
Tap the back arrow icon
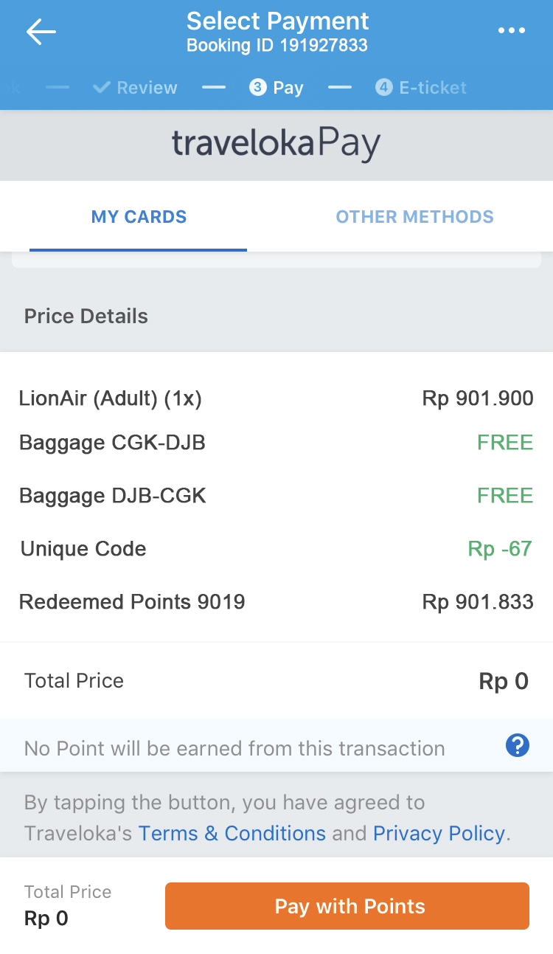41,31
